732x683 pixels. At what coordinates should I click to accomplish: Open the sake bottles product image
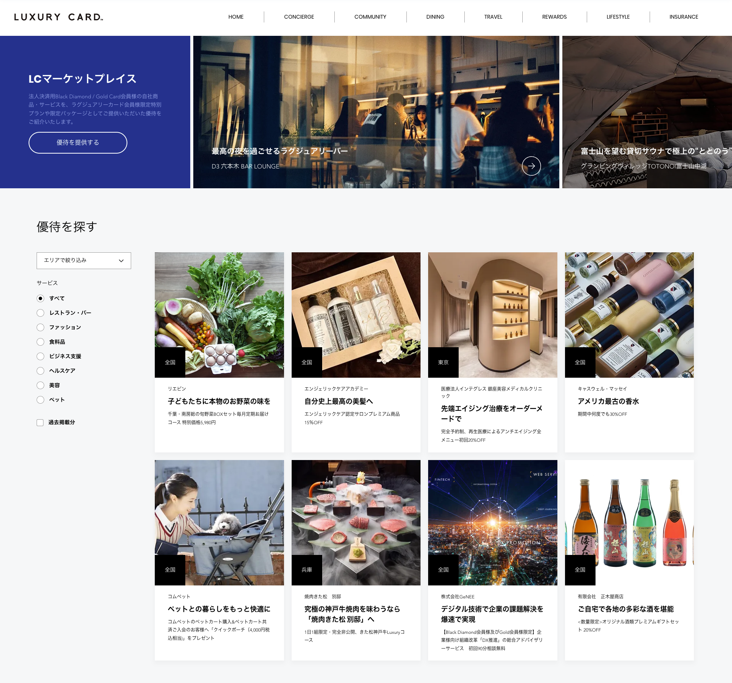pos(629,523)
